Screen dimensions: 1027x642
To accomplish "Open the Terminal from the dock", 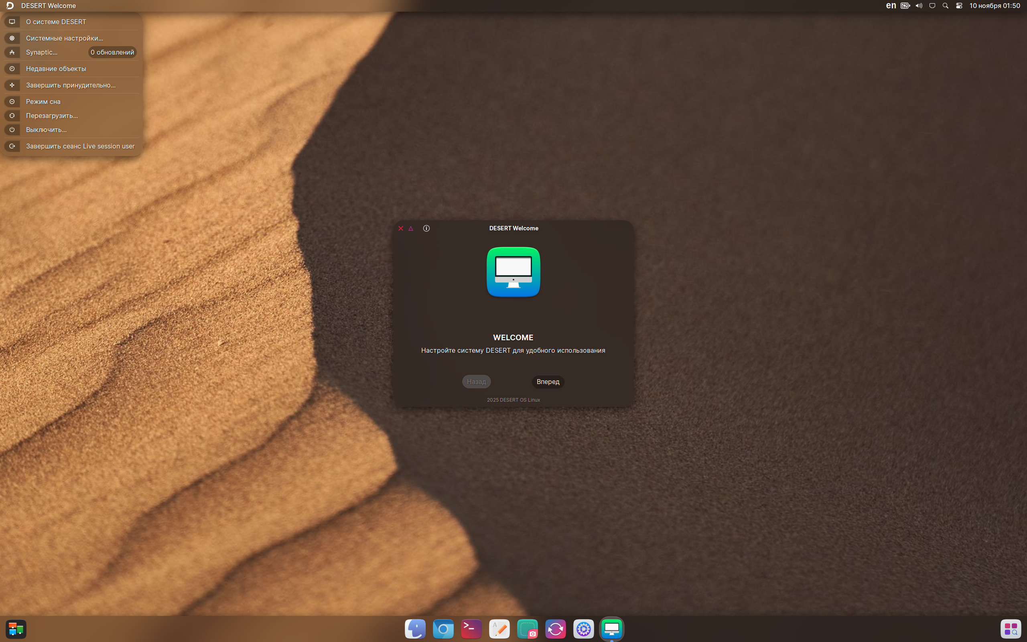I will pyautogui.click(x=471, y=629).
